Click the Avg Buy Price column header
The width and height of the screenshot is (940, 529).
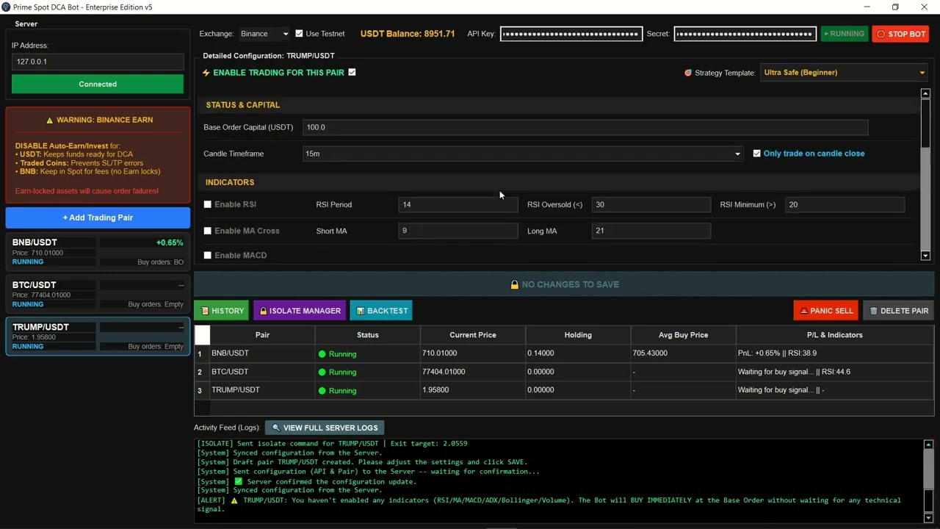(683, 335)
